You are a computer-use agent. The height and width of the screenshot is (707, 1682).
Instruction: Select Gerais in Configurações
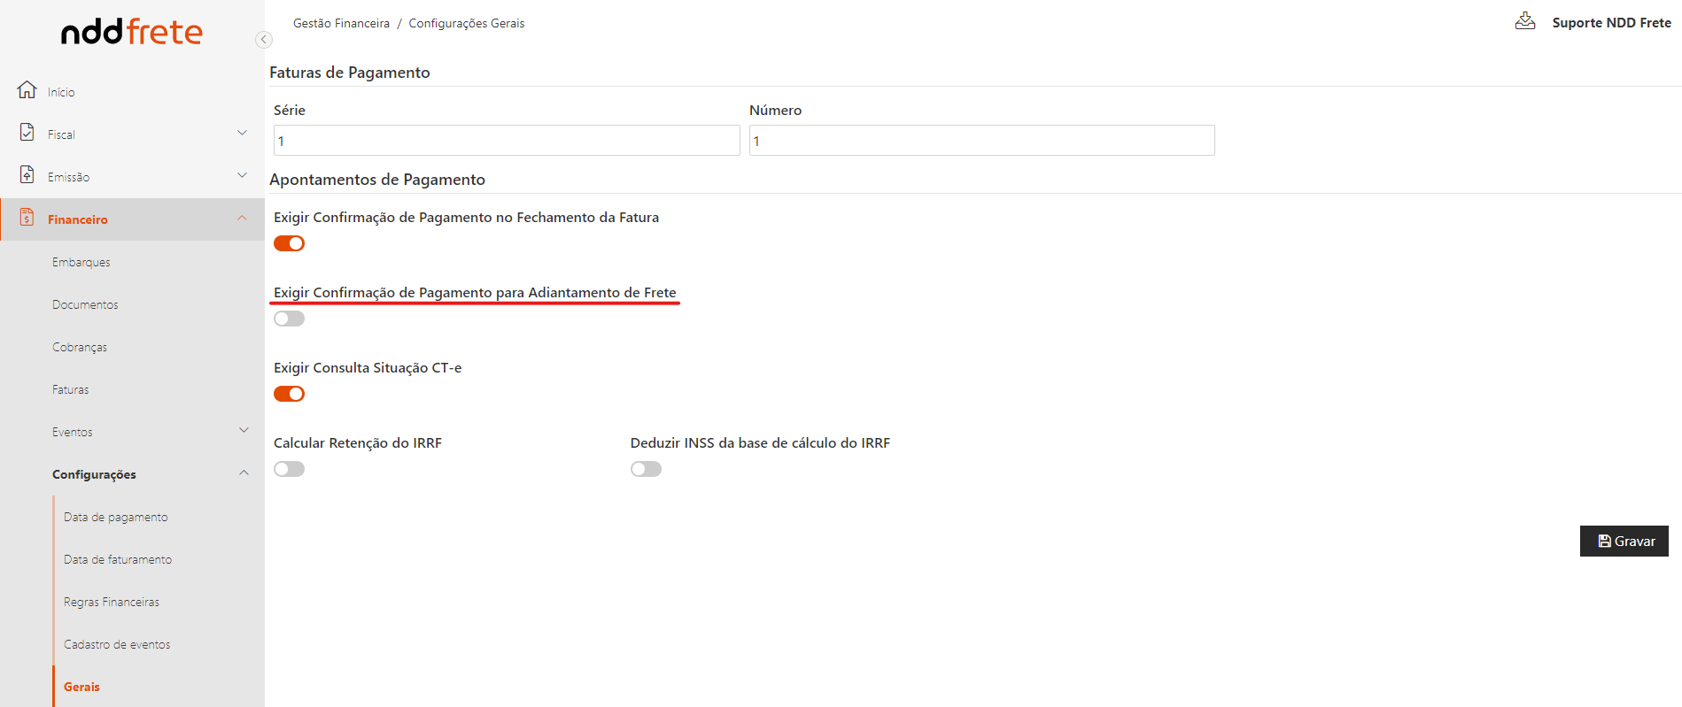coord(81,687)
